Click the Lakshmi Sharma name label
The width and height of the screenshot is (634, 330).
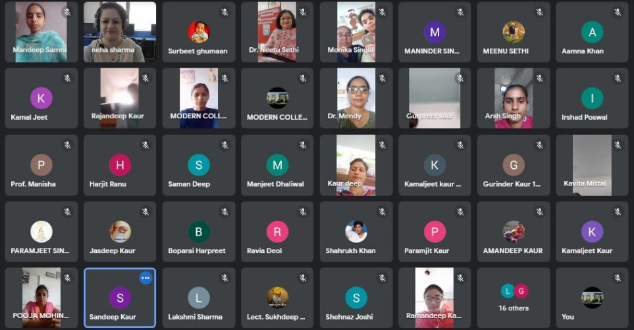pyautogui.click(x=196, y=317)
